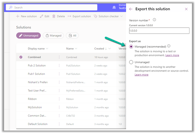The height and width of the screenshot is (134, 196).
Task: Open more options for Combined solution
Action: [59, 57]
